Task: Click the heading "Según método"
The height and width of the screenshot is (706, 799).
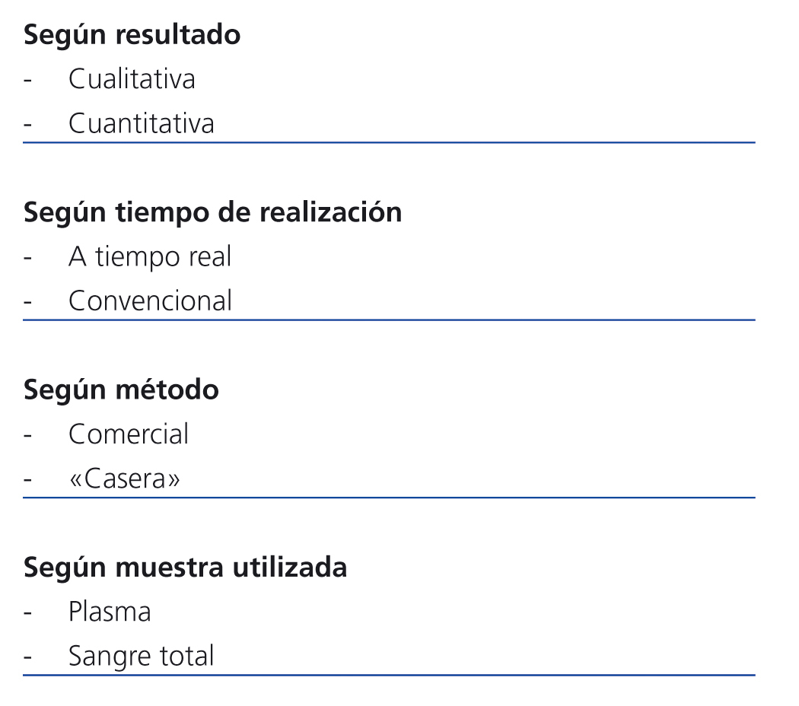Action: pos(121,390)
